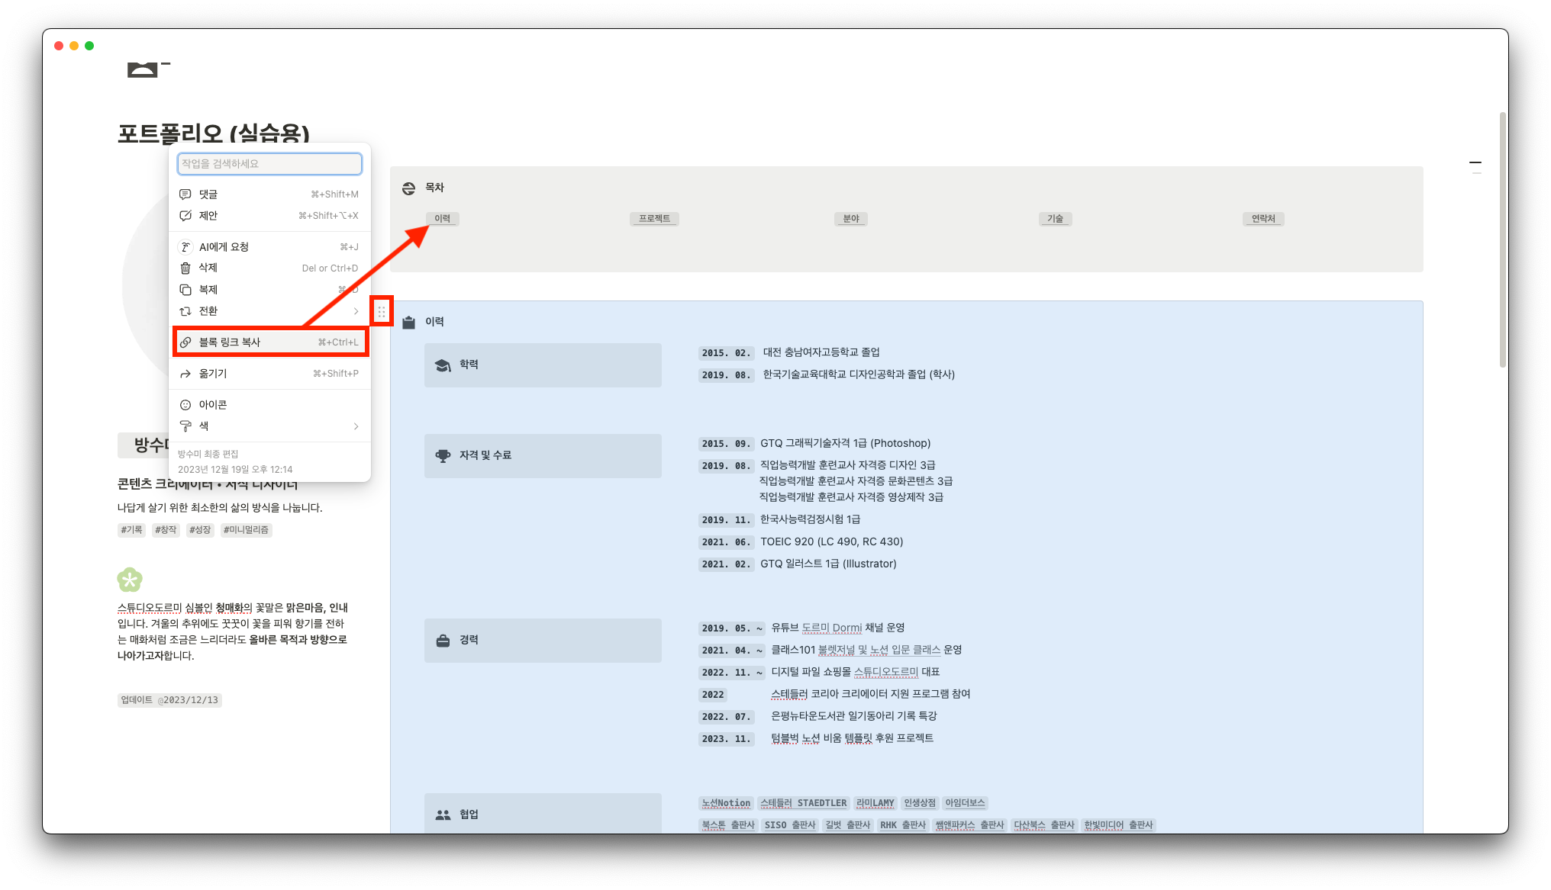Click the paint roller icon for 색
This screenshot has height=890, width=1551.
point(185,426)
